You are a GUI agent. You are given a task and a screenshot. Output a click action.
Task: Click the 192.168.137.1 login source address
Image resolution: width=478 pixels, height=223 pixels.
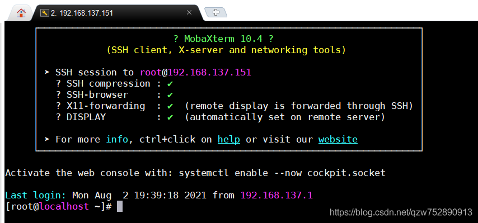tap(277, 195)
